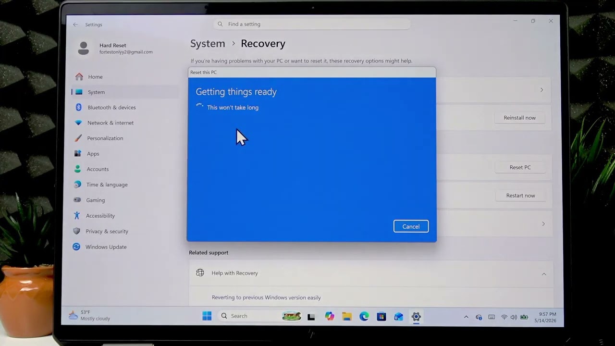
Task: Open Wi-Fi network quick settings
Action: click(504, 317)
